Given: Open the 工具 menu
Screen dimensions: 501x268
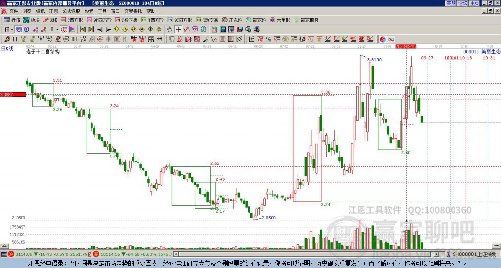Looking at the screenshot, I should (102, 11).
